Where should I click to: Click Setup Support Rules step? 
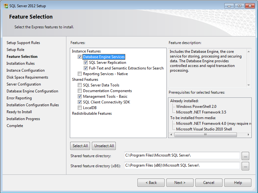pyautogui.click(x=23, y=43)
